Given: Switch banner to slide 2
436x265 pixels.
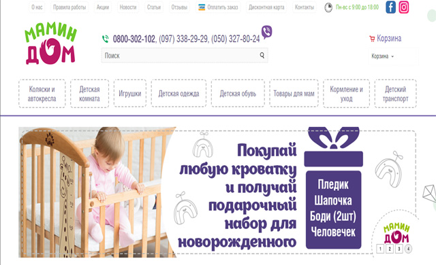Looking at the screenshot, I should (x=390, y=249).
